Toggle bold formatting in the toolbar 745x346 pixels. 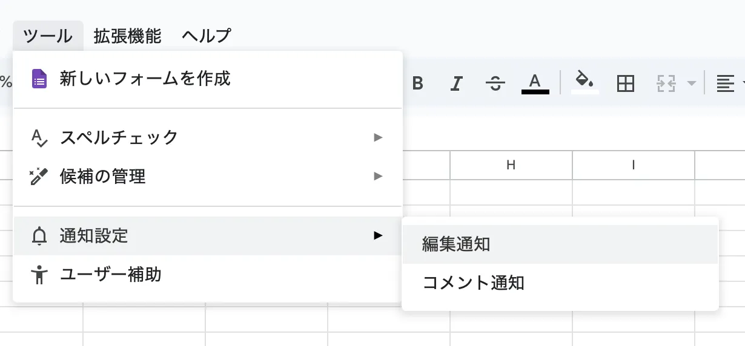tap(417, 83)
